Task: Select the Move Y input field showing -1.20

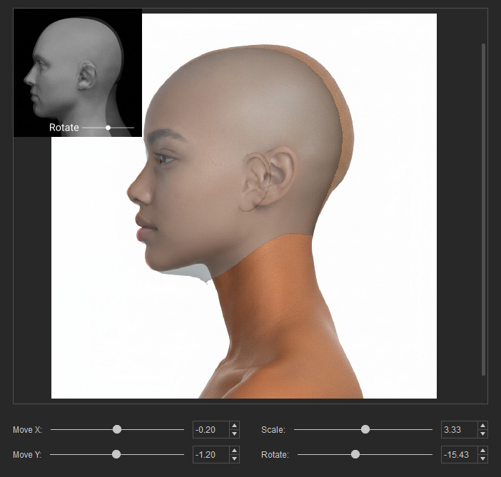Action: [211, 454]
